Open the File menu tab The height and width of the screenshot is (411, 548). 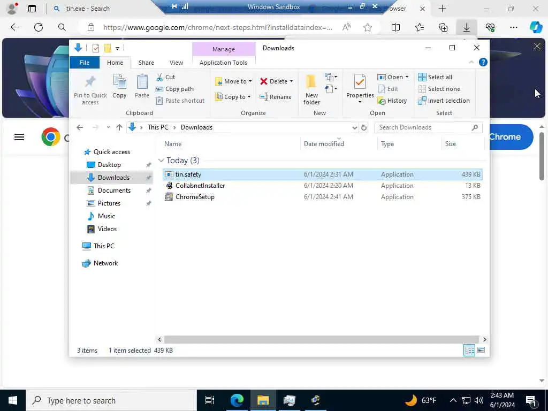click(85, 63)
